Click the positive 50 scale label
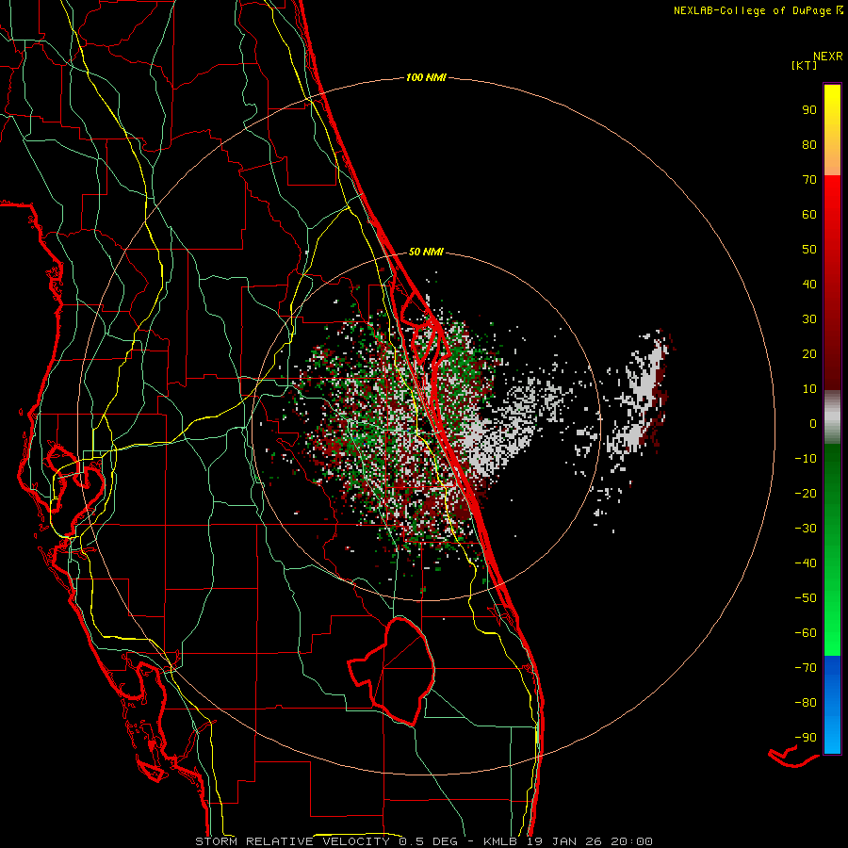The image size is (848, 848). pos(809,250)
